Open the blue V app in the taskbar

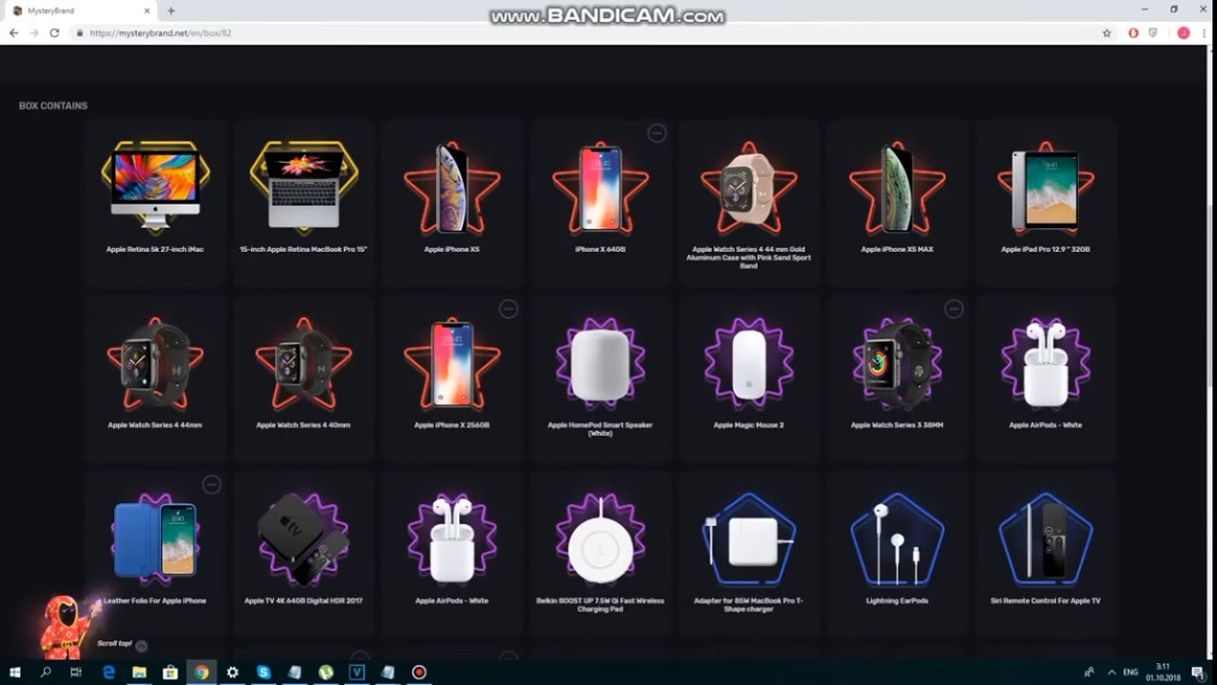(x=357, y=672)
